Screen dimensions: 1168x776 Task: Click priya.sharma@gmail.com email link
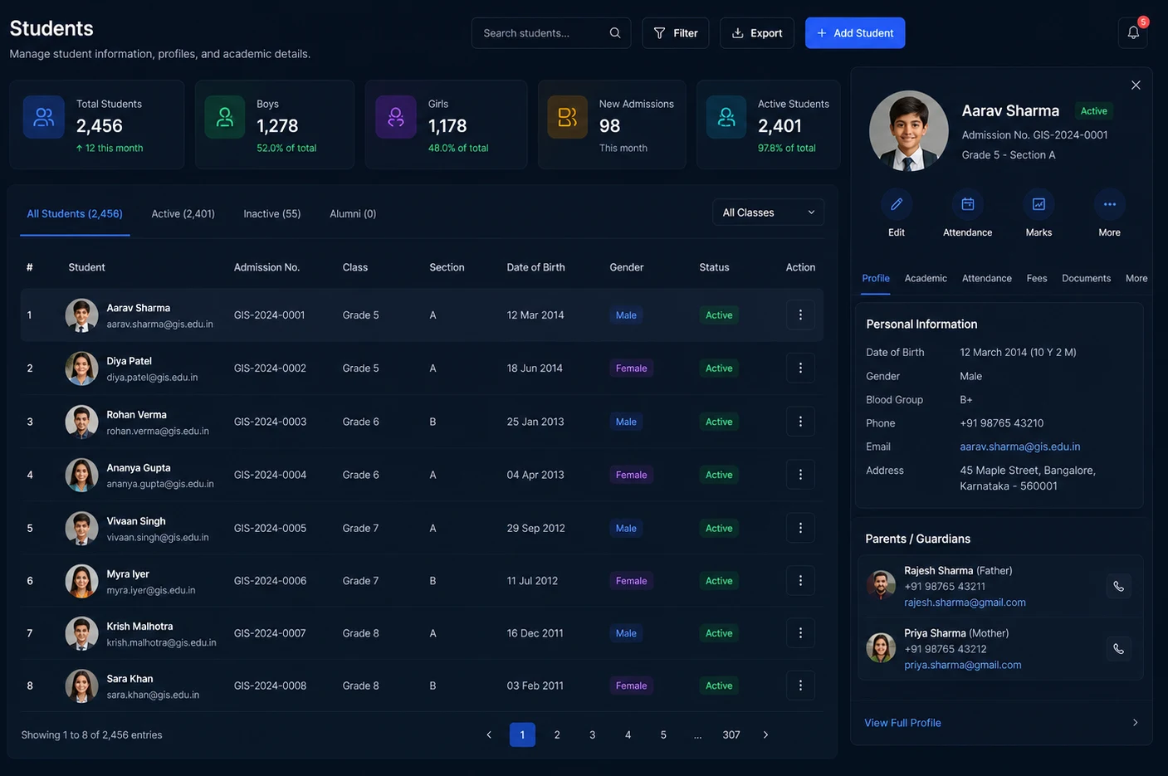point(963,665)
